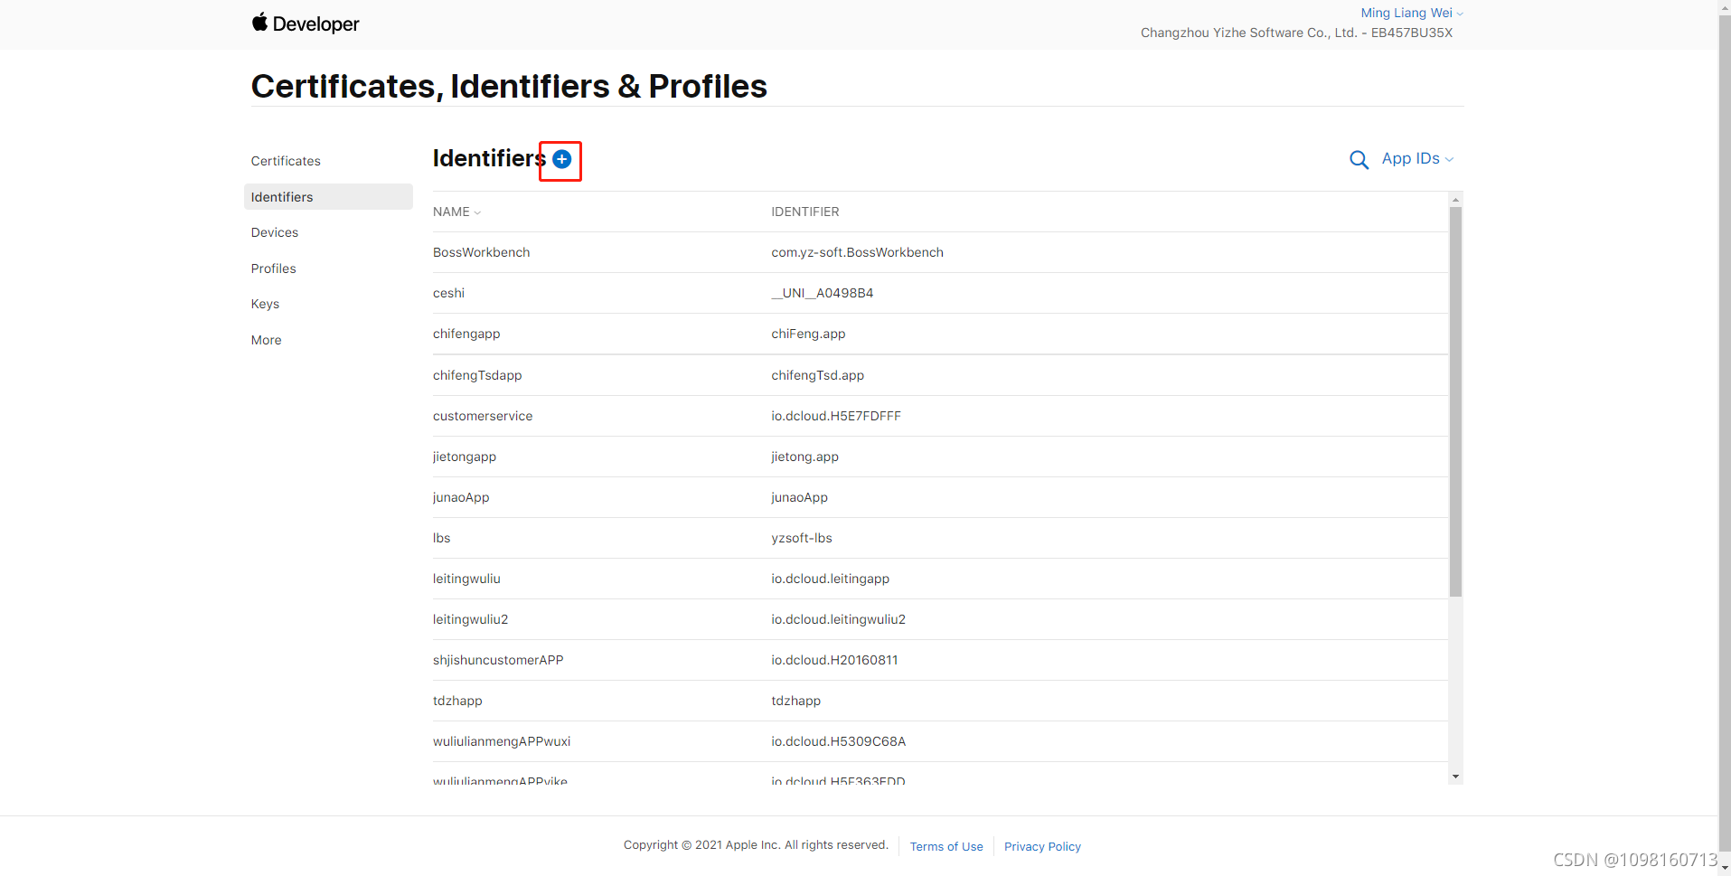Expand the Ming Liang Wei account menu

pyautogui.click(x=1412, y=13)
